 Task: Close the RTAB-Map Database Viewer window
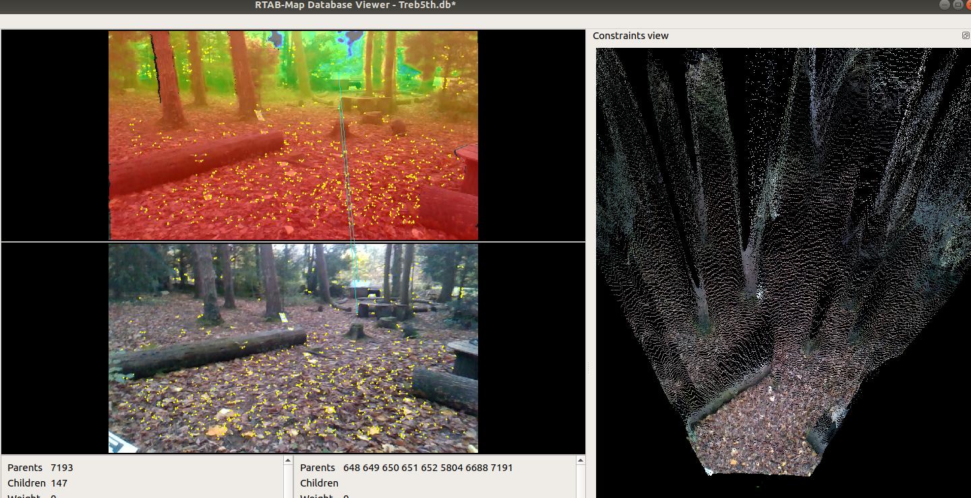(x=968, y=5)
